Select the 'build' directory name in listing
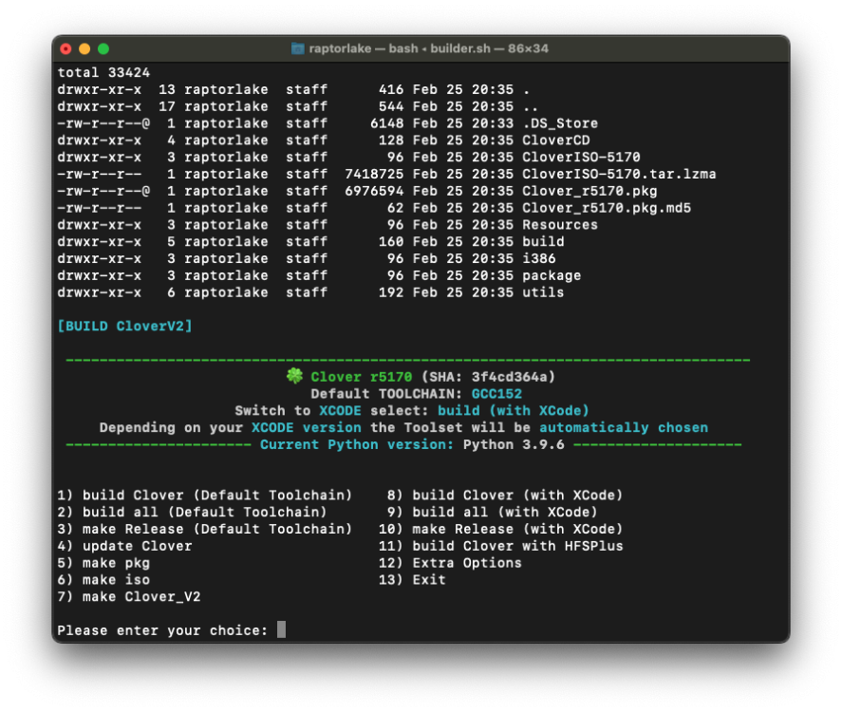 pos(543,242)
